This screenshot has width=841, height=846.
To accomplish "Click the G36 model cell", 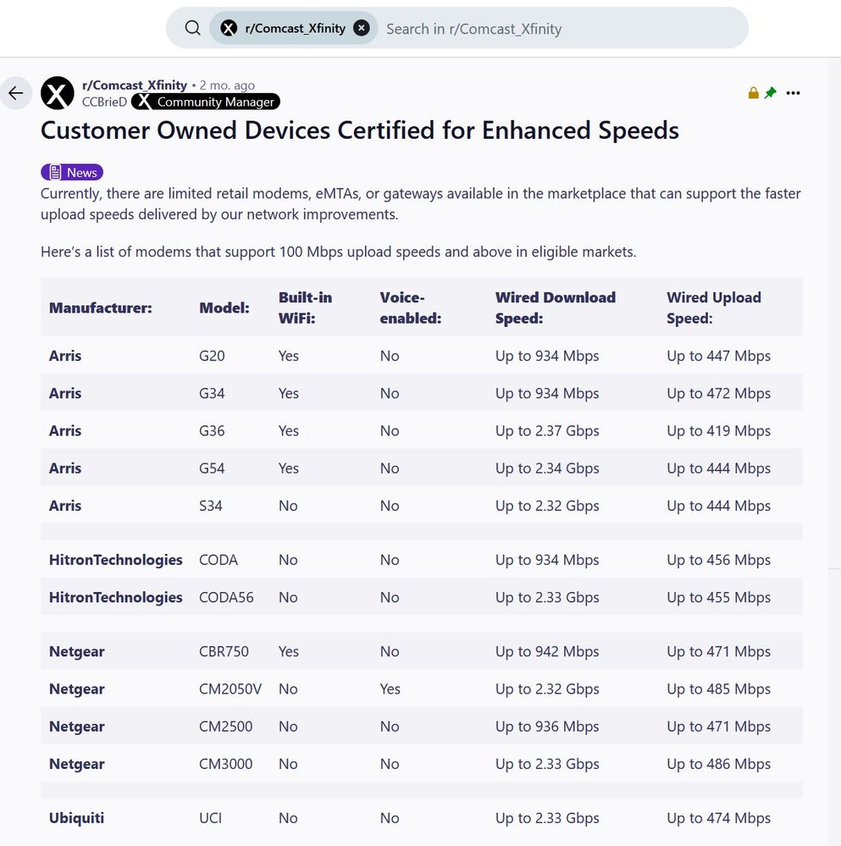I will click(x=212, y=431).
